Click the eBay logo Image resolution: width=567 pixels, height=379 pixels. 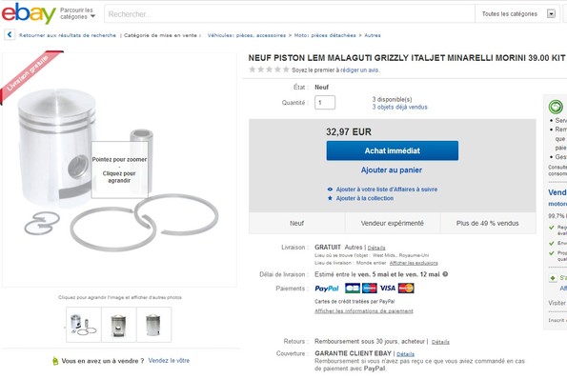tap(29, 13)
